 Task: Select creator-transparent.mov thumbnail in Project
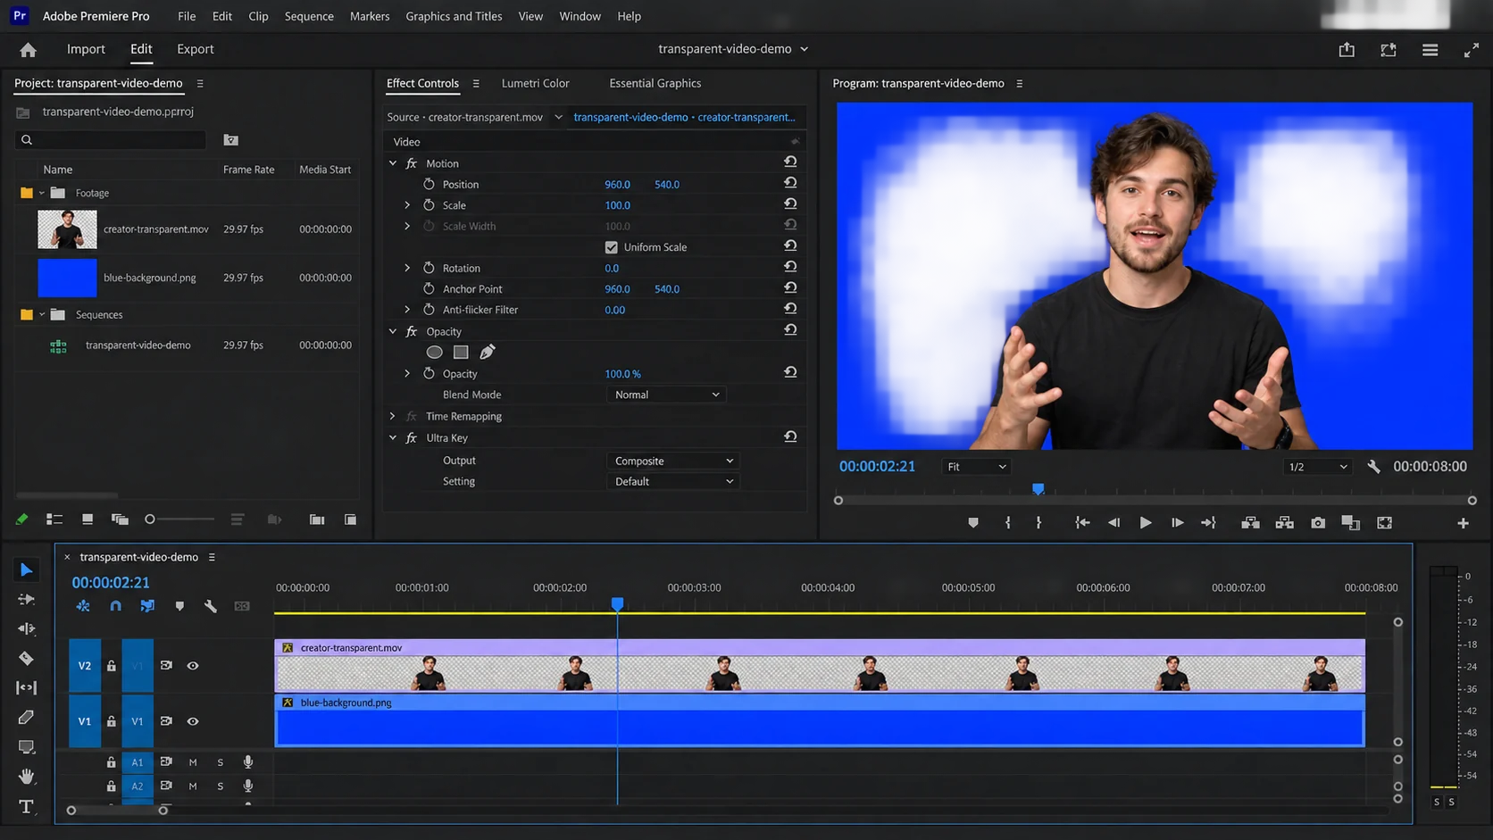[x=67, y=229]
